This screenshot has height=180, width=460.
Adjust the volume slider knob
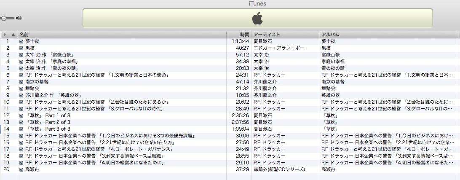[x=3, y=18]
